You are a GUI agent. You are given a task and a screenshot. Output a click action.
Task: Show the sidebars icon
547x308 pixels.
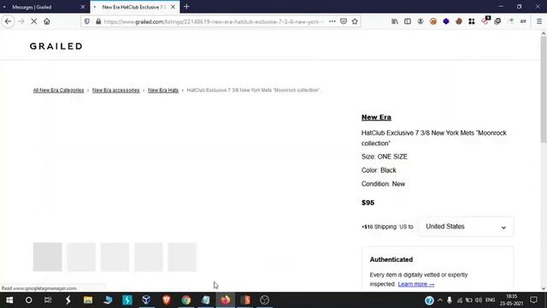408,21
